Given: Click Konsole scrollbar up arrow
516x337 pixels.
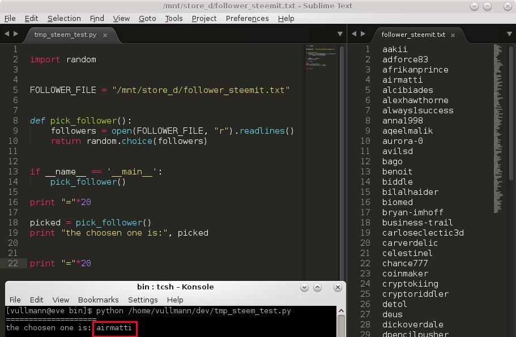Looking at the screenshot, I should tap(341, 310).
